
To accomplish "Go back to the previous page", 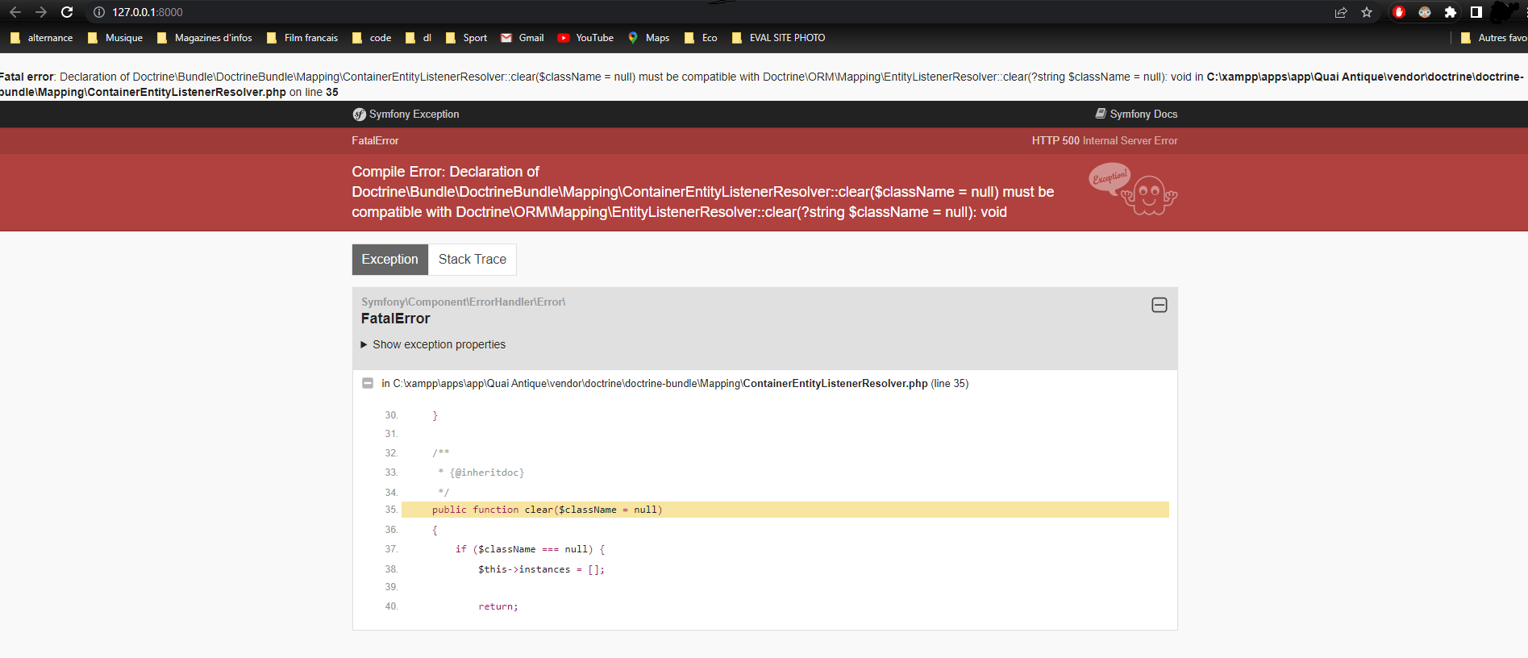I will [15, 12].
